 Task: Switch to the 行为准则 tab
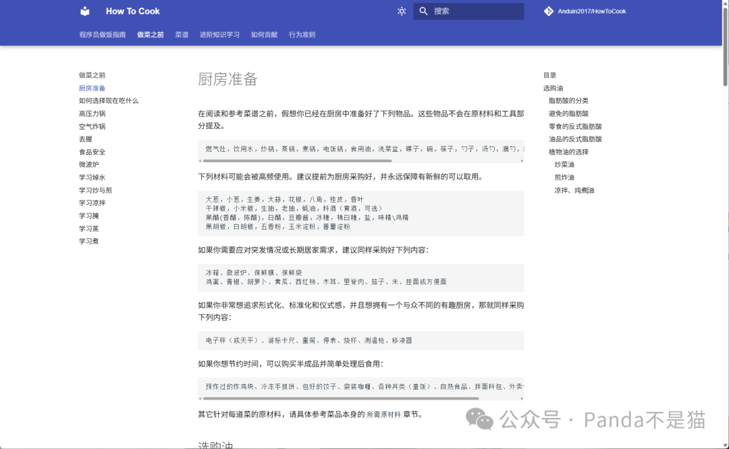click(302, 34)
